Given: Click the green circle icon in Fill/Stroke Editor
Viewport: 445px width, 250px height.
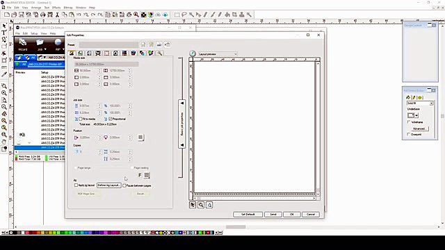Looking at the screenshot, I should [420, 97].
